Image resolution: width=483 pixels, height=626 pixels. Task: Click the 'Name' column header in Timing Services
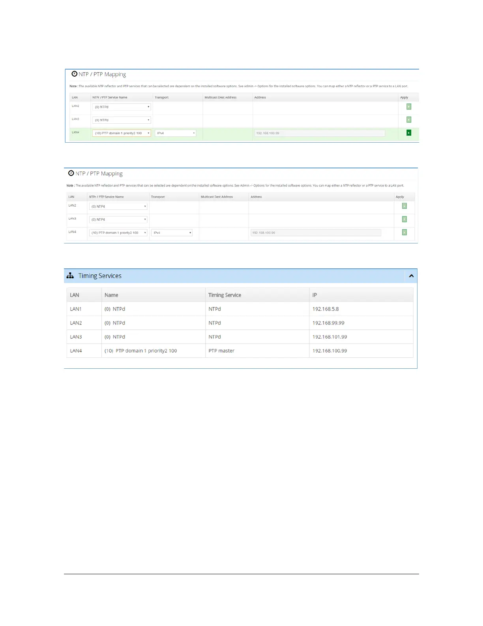(x=111, y=295)
